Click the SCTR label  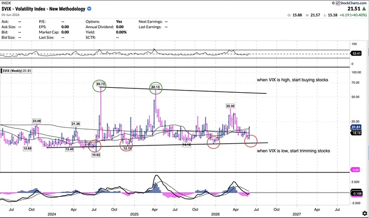coord(91,37)
